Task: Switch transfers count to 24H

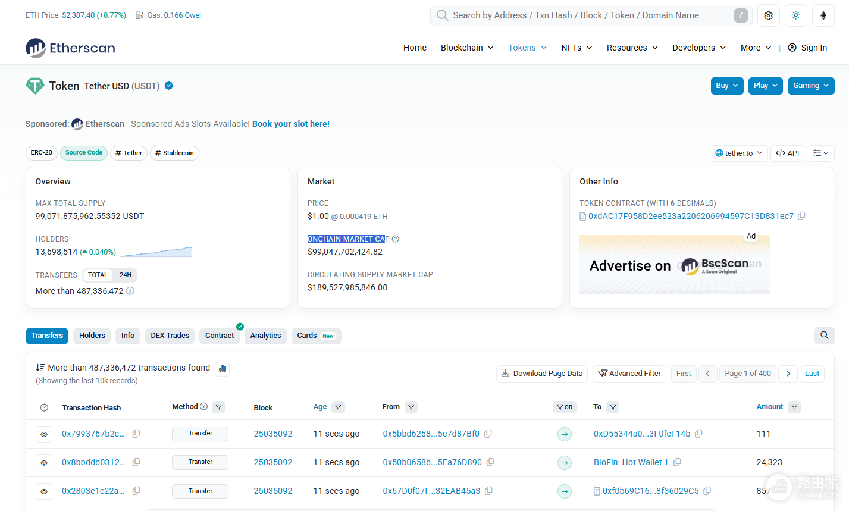Action: [x=126, y=275]
